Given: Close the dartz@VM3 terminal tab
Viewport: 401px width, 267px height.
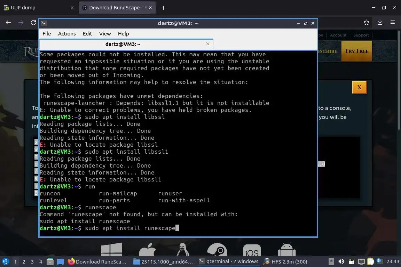Looking at the screenshot, I should tap(208, 44).
